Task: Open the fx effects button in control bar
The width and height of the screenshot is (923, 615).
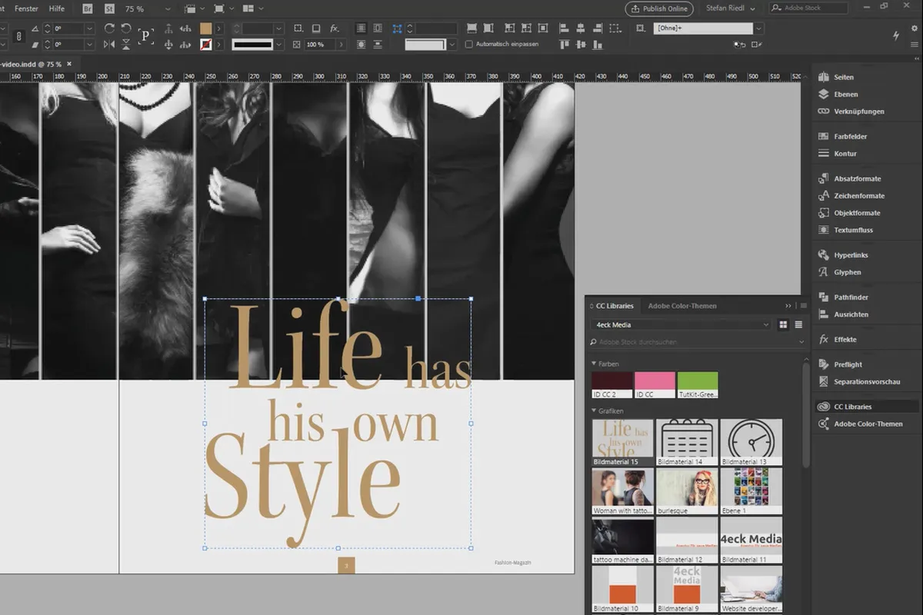Action: coord(334,28)
